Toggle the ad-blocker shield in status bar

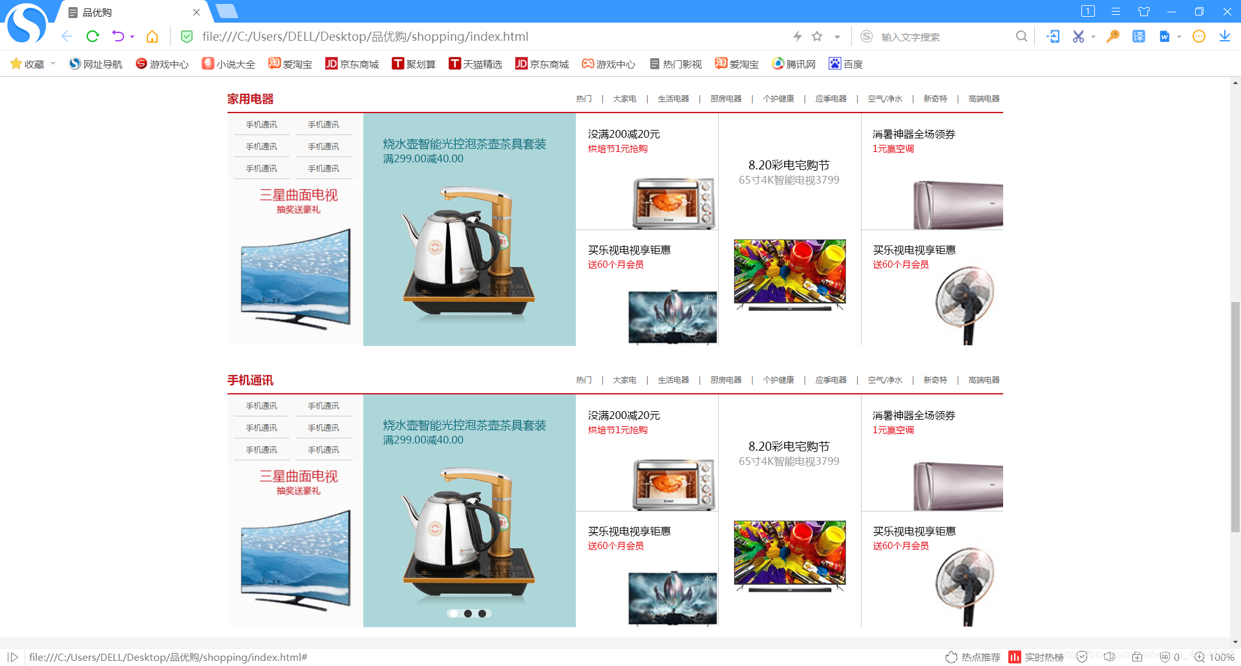point(1167,657)
